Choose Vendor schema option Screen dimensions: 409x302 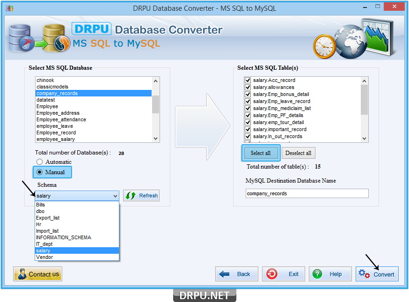coord(77,257)
